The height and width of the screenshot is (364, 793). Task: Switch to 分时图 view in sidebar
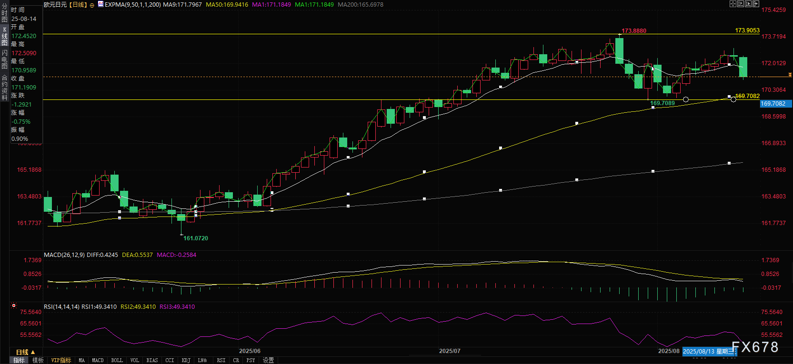click(4, 13)
